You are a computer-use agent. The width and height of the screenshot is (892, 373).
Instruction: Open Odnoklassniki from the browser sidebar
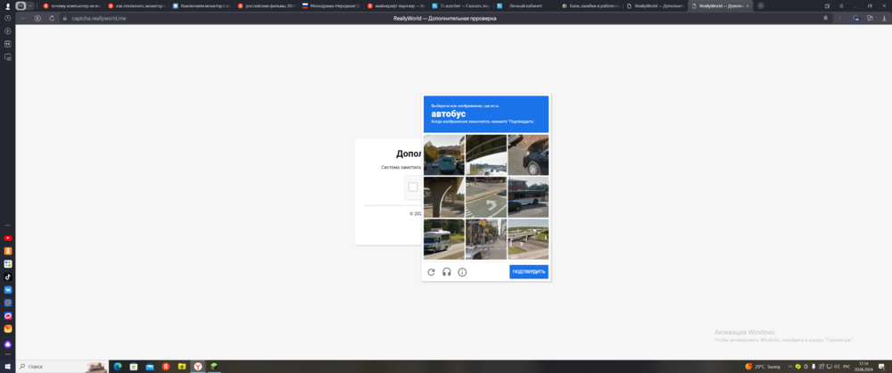[8, 251]
